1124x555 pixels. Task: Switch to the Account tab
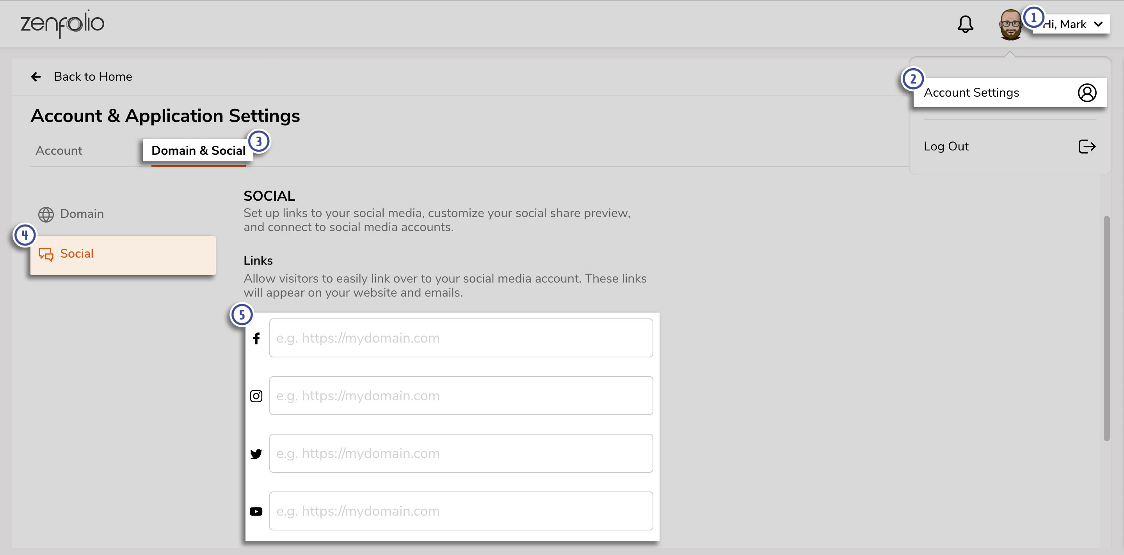point(59,151)
